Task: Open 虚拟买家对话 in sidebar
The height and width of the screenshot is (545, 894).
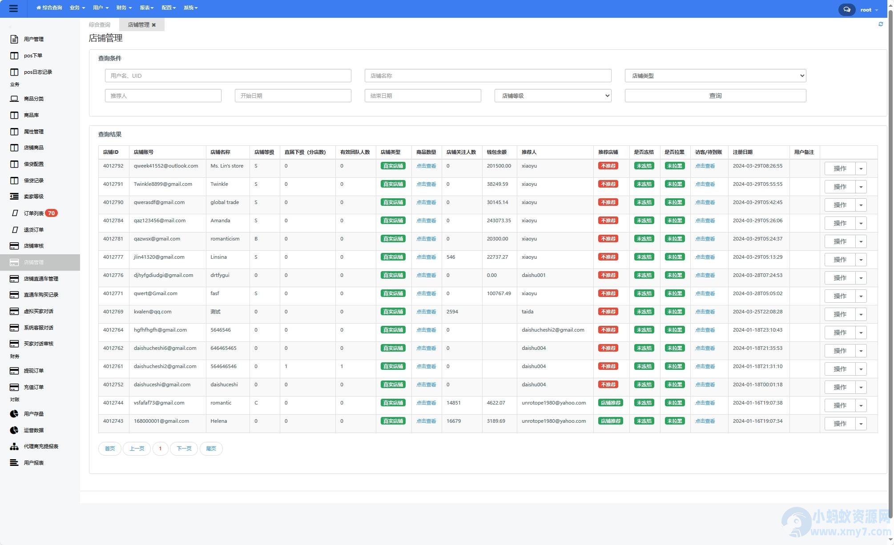Action: (x=38, y=311)
